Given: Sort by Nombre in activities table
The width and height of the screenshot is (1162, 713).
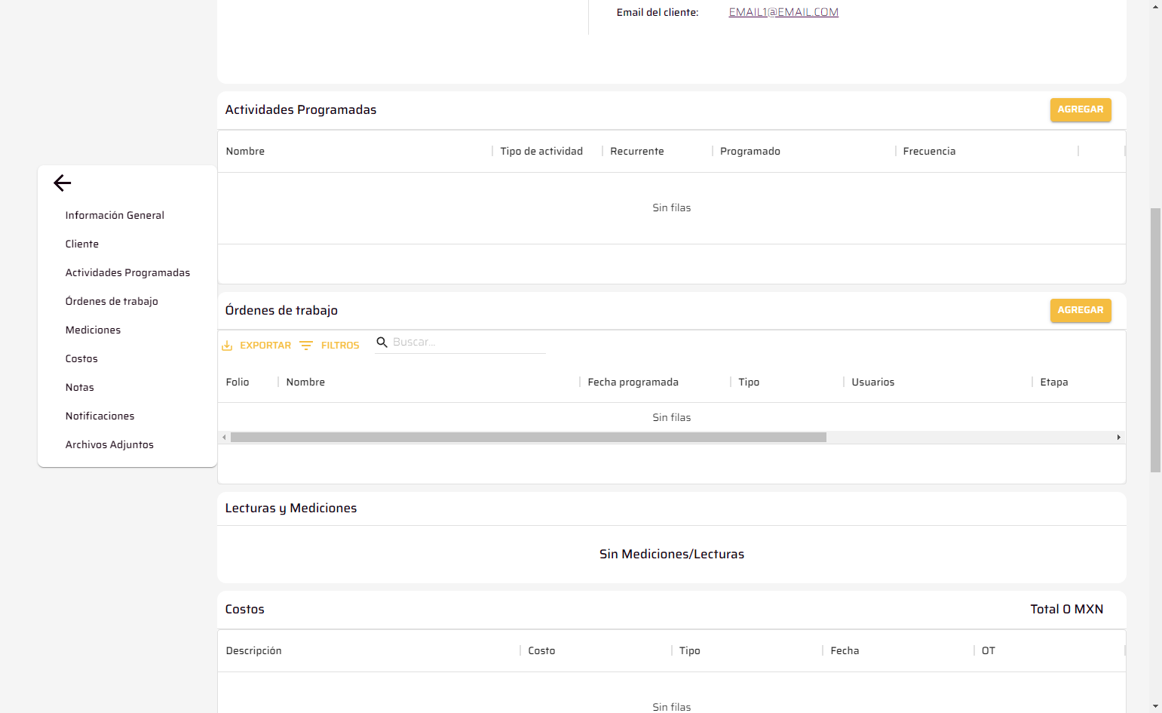Looking at the screenshot, I should [x=245, y=151].
